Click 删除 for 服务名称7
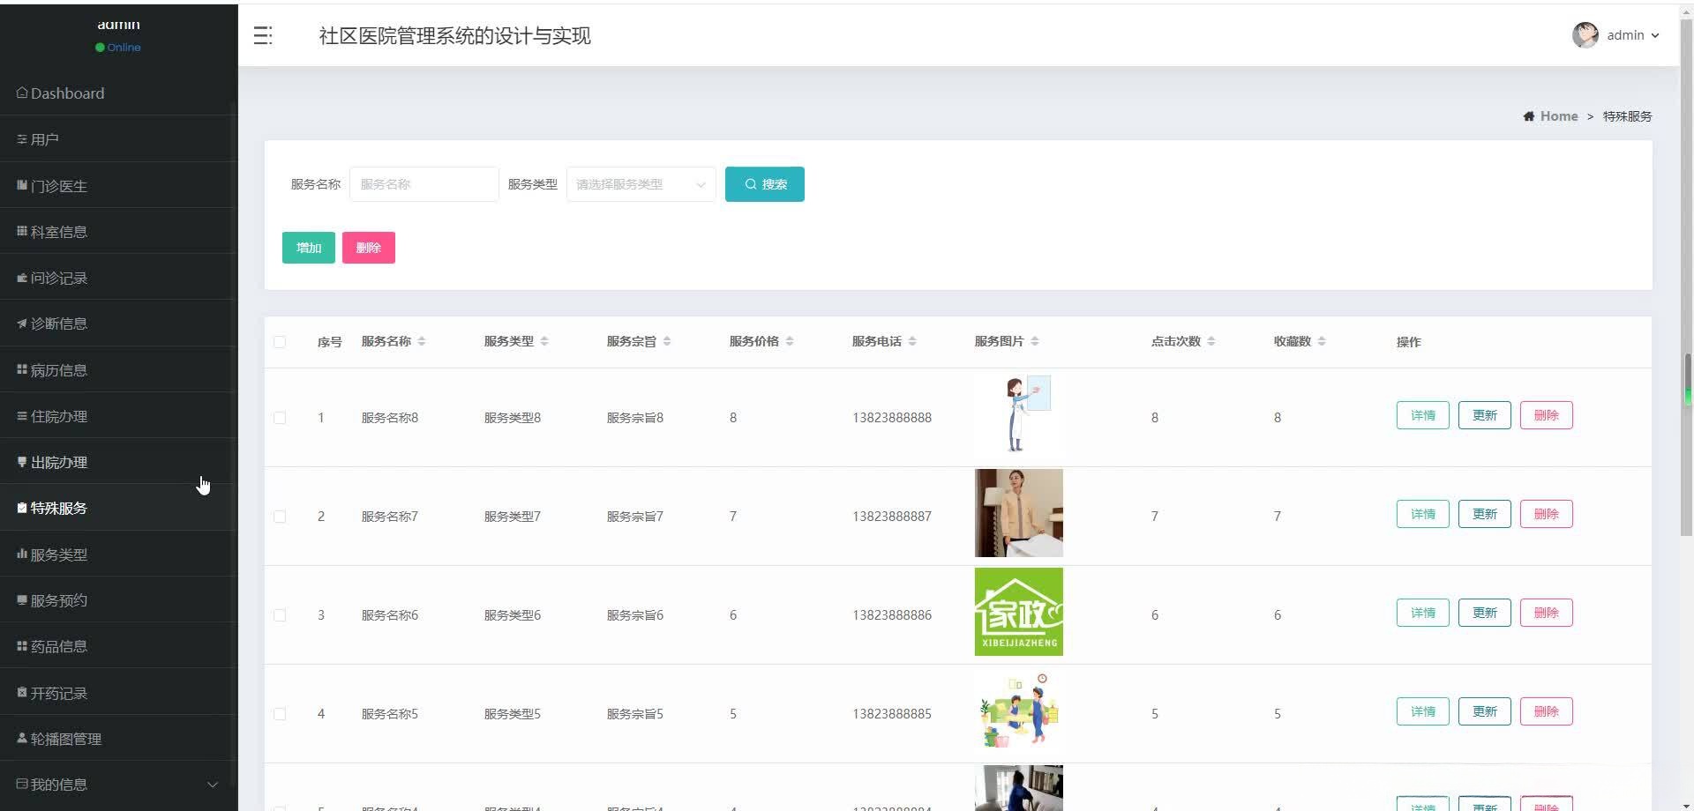1694x811 pixels. coord(1546,514)
